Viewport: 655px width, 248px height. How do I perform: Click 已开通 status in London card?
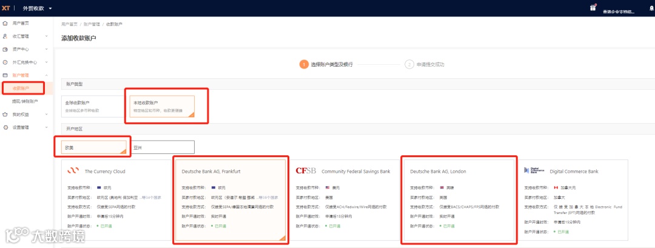[x=448, y=226]
